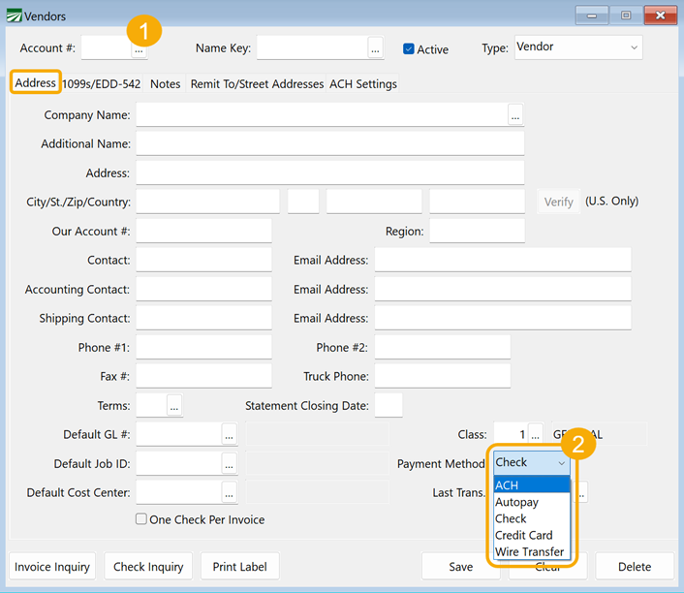Image resolution: width=684 pixels, height=593 pixels.
Task: Open the Name Key lookup ellipsis button
Action: [376, 48]
